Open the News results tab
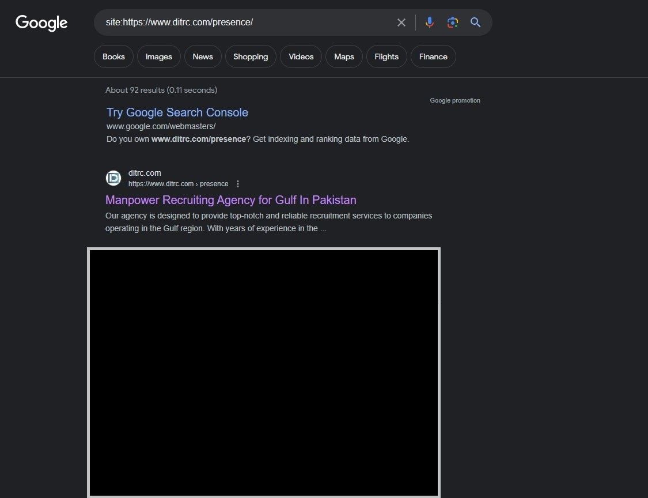Image resolution: width=648 pixels, height=498 pixels. (x=202, y=56)
